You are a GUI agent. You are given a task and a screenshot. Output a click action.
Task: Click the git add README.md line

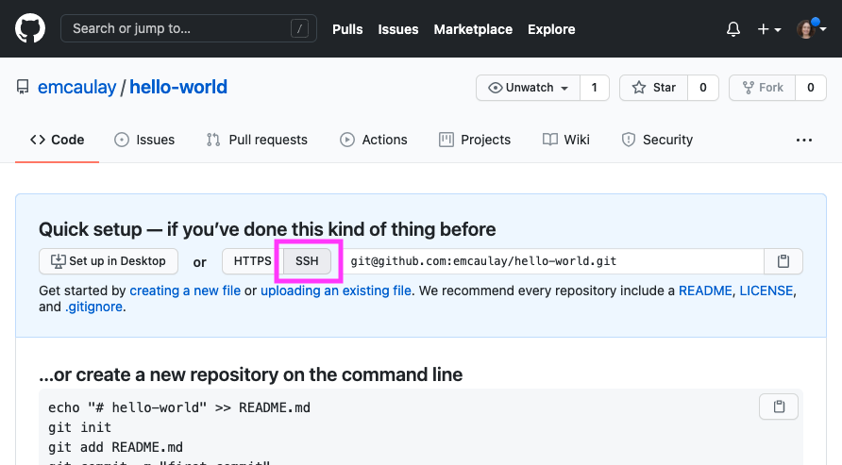[x=115, y=447]
